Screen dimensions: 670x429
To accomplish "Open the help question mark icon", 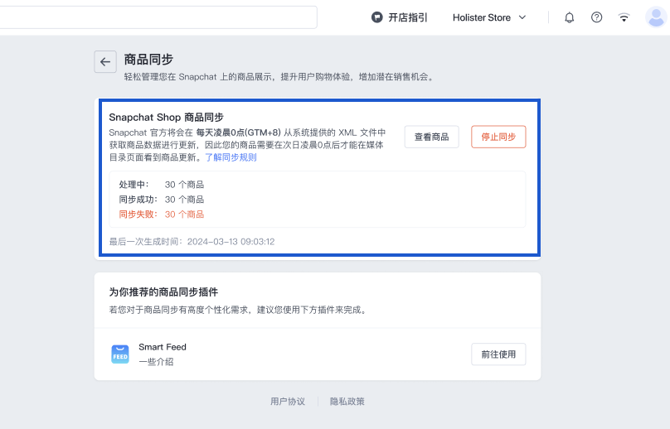I will (596, 17).
